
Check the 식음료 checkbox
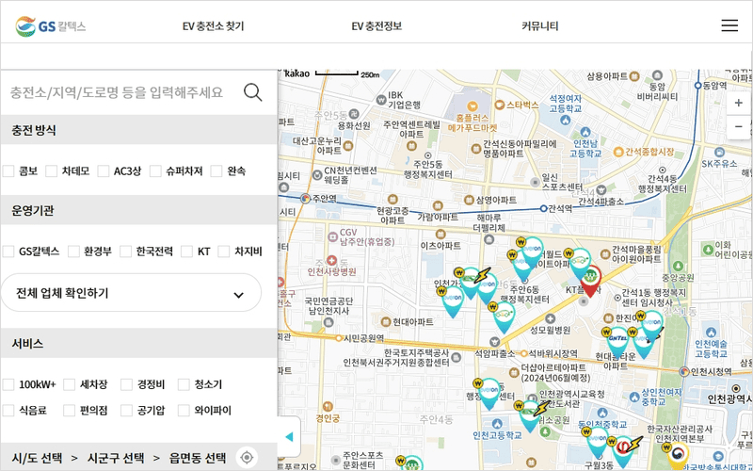(x=8, y=411)
